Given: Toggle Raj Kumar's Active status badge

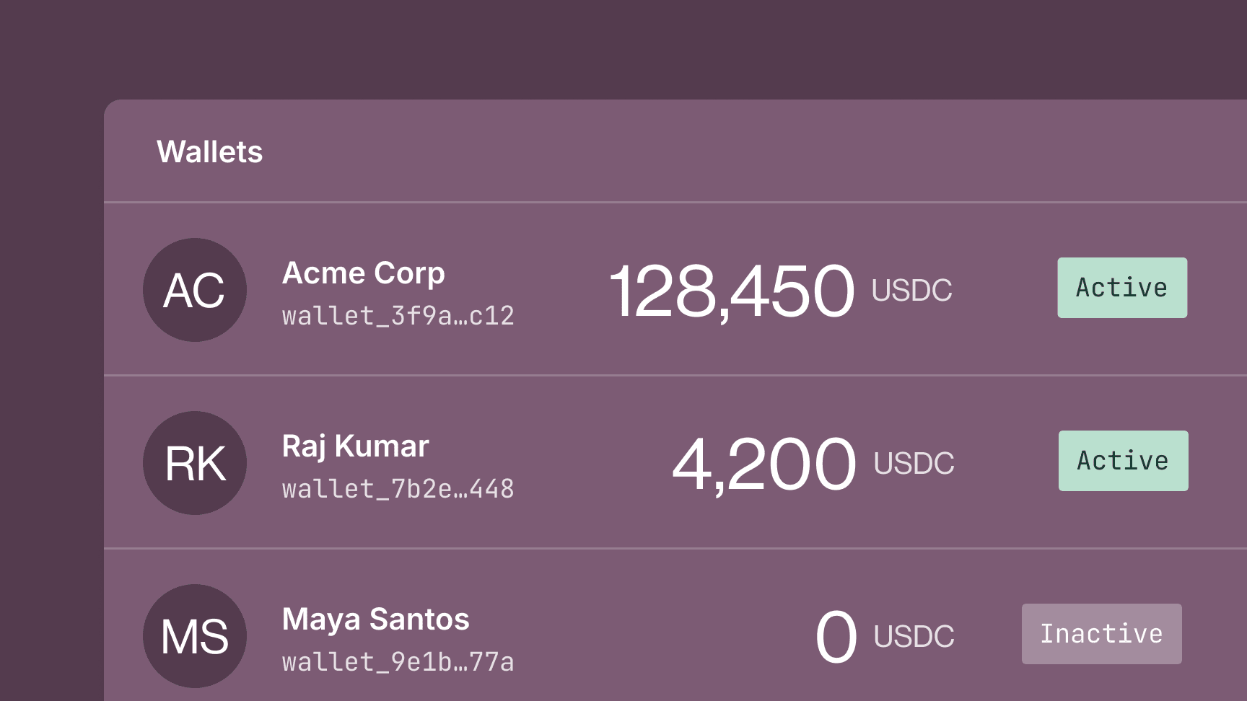Looking at the screenshot, I should coord(1123,460).
